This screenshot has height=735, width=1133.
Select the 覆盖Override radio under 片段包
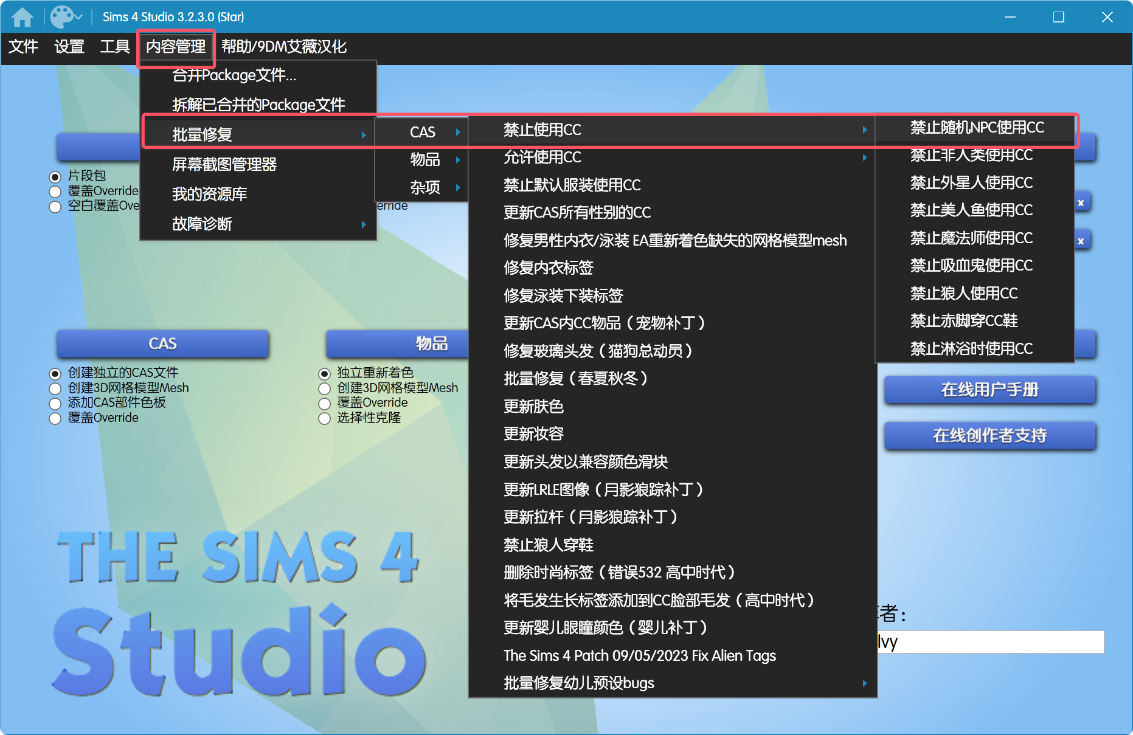click(x=55, y=192)
